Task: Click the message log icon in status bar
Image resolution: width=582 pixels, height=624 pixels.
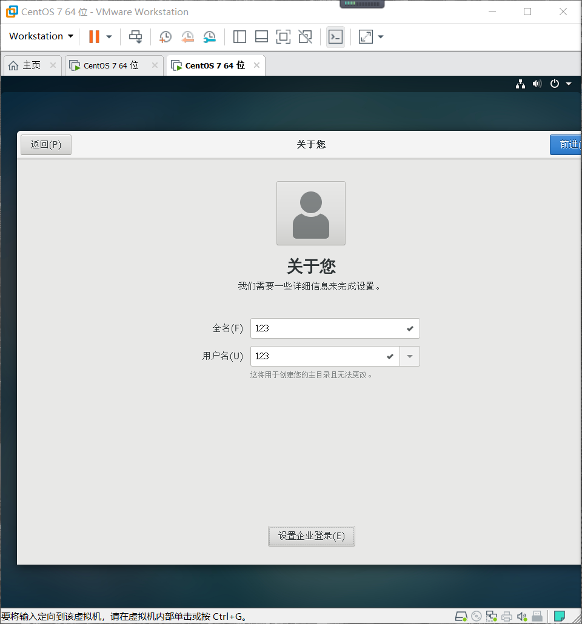Action: 560,617
